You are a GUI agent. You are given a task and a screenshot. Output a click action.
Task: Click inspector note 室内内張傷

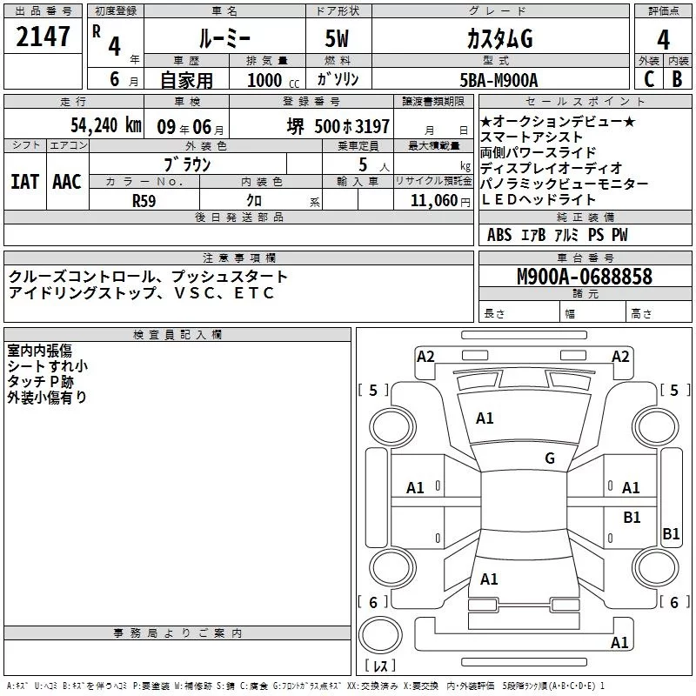pos(39,351)
